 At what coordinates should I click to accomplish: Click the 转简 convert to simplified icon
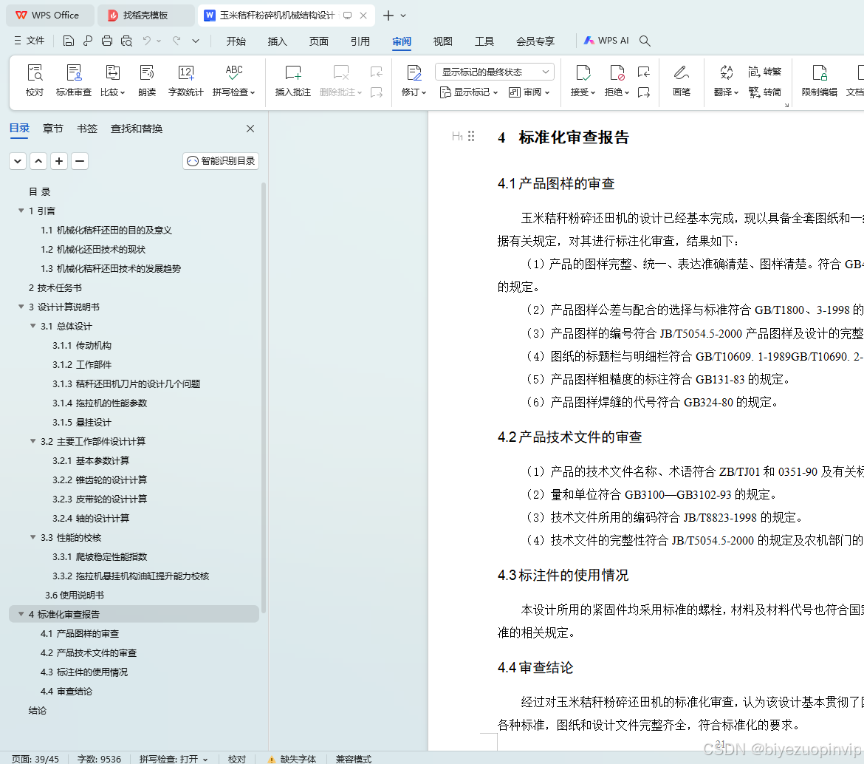tap(765, 92)
